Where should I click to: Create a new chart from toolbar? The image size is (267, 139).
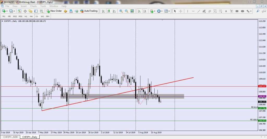(x=4, y=11)
